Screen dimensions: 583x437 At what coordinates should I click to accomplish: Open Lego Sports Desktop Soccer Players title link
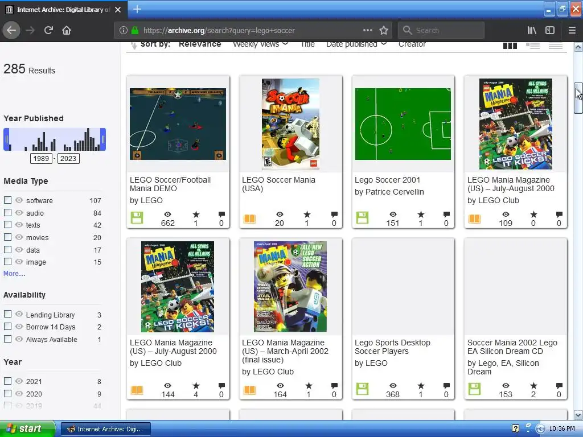tap(392, 347)
